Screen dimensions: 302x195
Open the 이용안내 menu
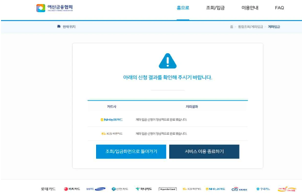[250, 8]
